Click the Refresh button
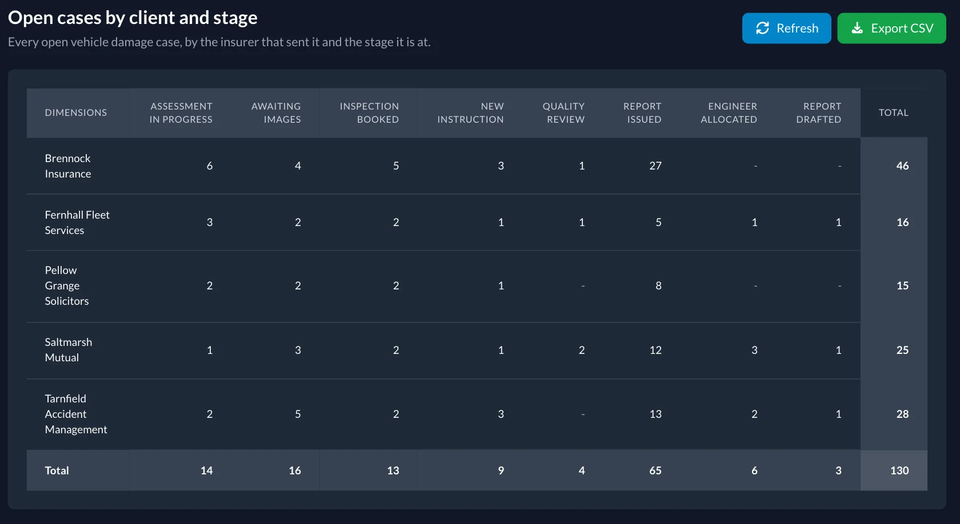 click(786, 28)
